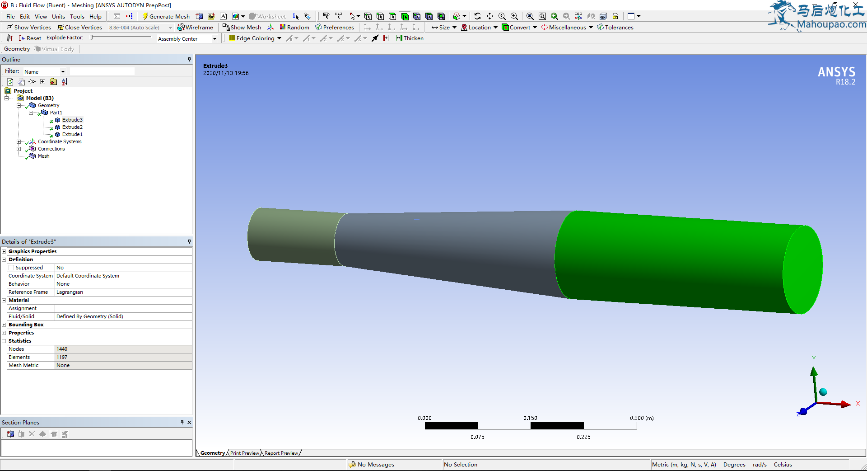
Task: Click the Reset explode button
Action: [30, 38]
